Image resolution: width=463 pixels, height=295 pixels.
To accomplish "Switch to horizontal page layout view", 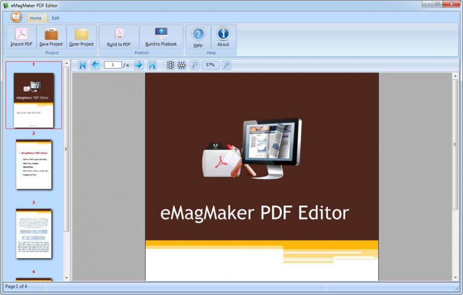I will coord(182,65).
